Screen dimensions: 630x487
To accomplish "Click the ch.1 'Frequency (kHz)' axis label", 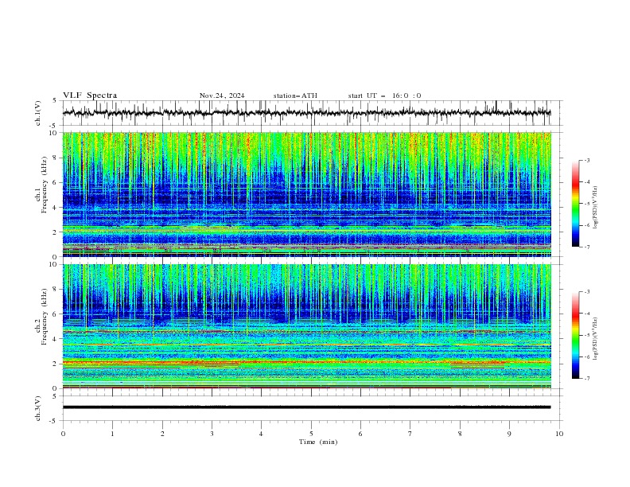I will pos(44,185).
